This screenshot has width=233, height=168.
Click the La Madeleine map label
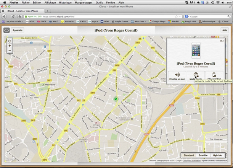click(48, 85)
